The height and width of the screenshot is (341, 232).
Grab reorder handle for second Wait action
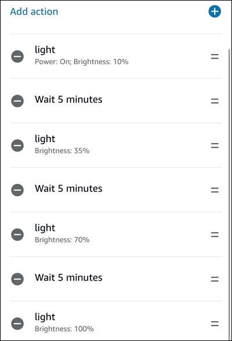click(x=215, y=190)
